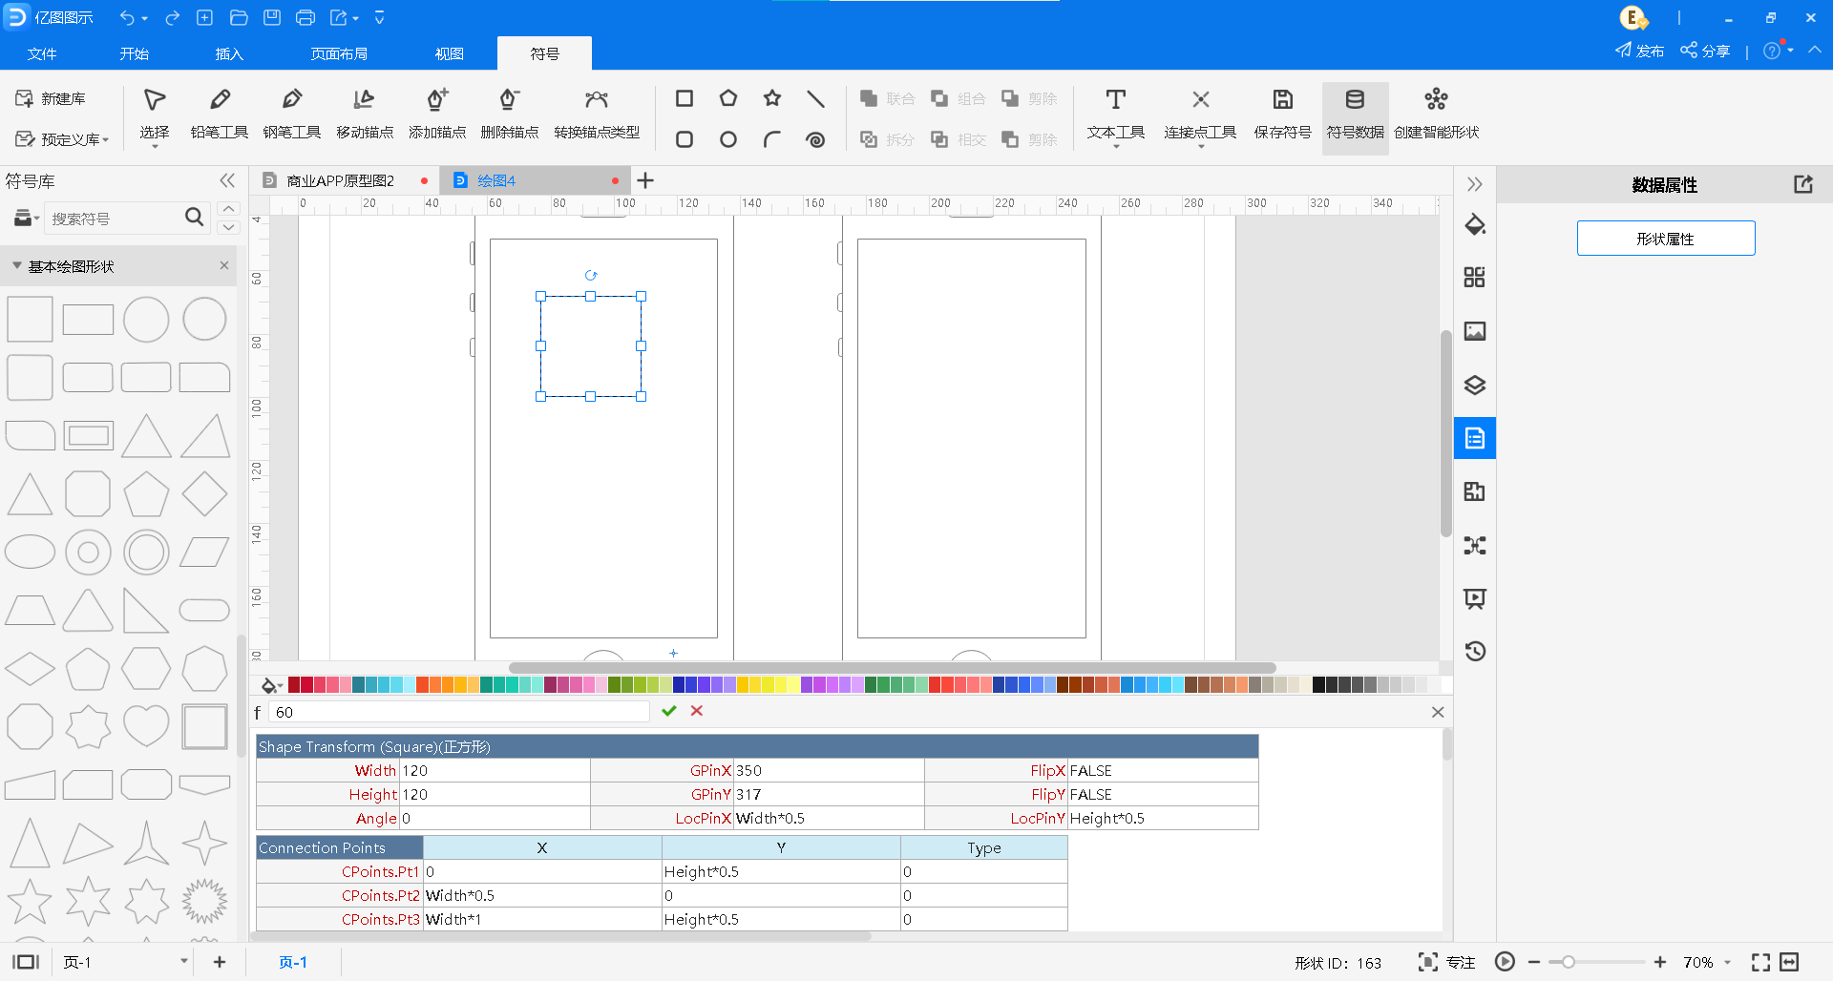Close the shape data sheet panel
The image size is (1833, 981).
1438,712
